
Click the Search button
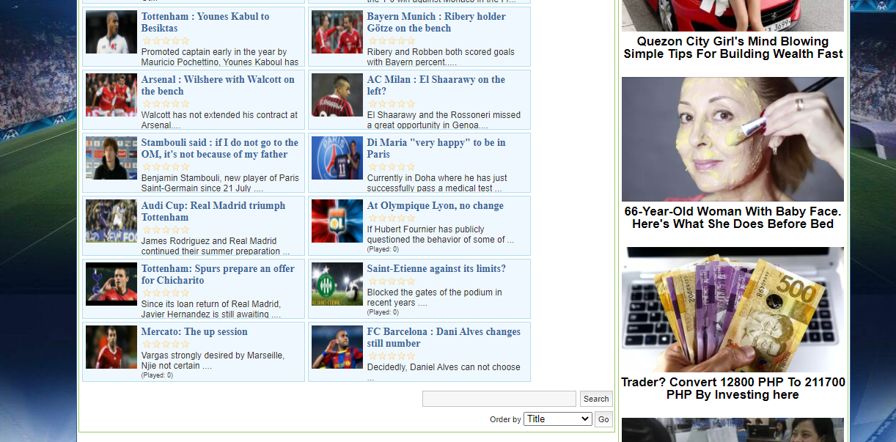click(x=595, y=399)
